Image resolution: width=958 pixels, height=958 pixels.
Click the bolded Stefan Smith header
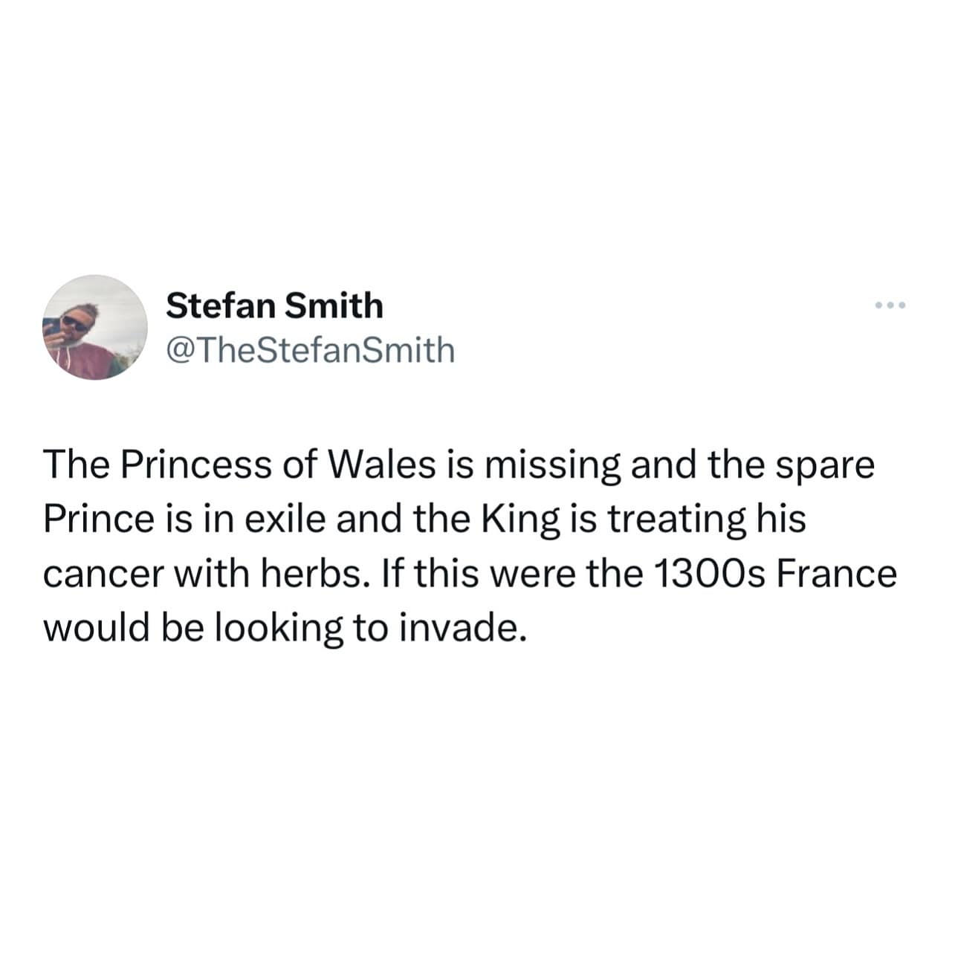pyautogui.click(x=274, y=304)
